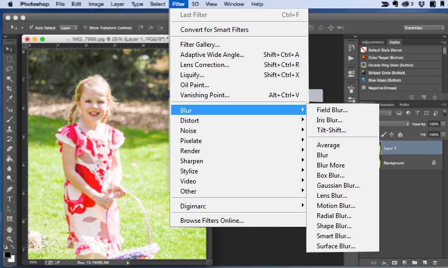Select the Horizontal Type tool
This screenshot has width=448, height=268.
coord(9,199)
